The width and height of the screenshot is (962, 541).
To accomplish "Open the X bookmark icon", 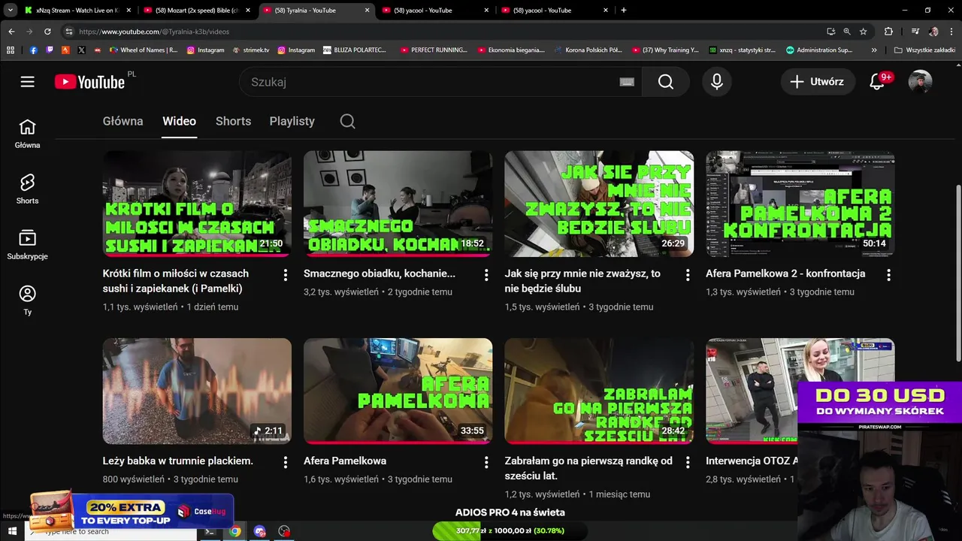I will 81,50.
